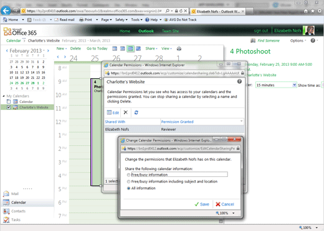
Task: Refresh the permissions list
Action: pyautogui.click(x=136, y=112)
